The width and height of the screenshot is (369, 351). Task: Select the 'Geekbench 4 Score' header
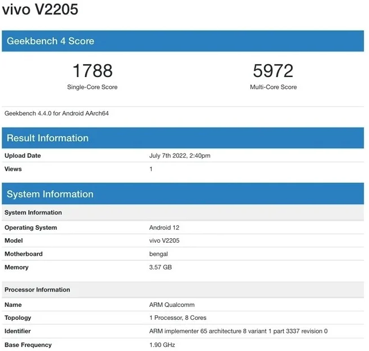tap(183, 41)
